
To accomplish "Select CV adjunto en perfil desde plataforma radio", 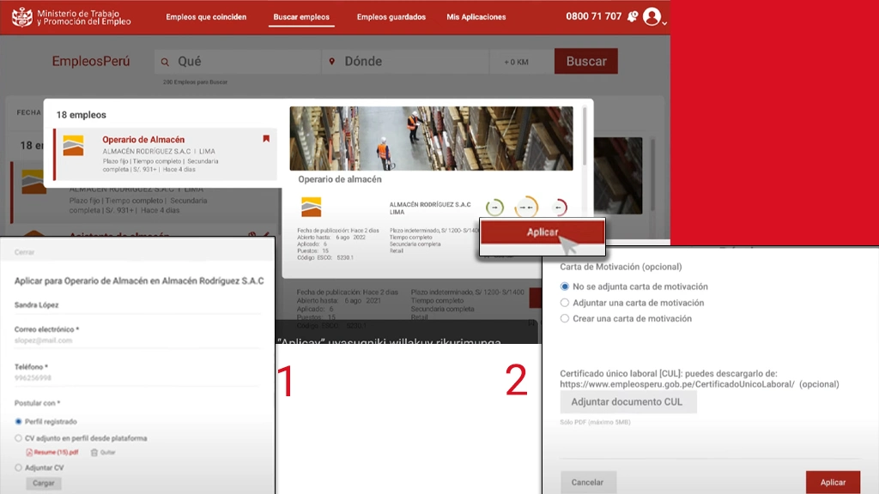I will 19,438.
